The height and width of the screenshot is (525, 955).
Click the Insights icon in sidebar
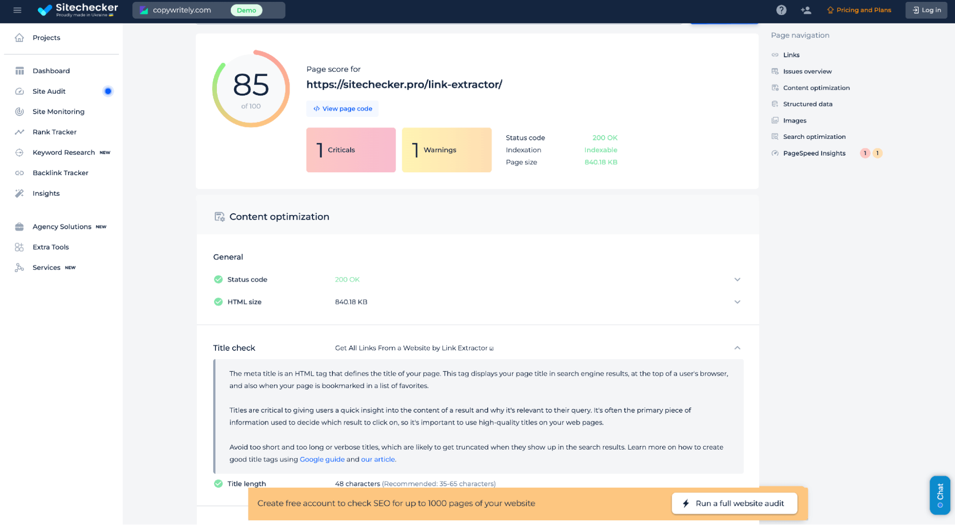[x=20, y=193]
